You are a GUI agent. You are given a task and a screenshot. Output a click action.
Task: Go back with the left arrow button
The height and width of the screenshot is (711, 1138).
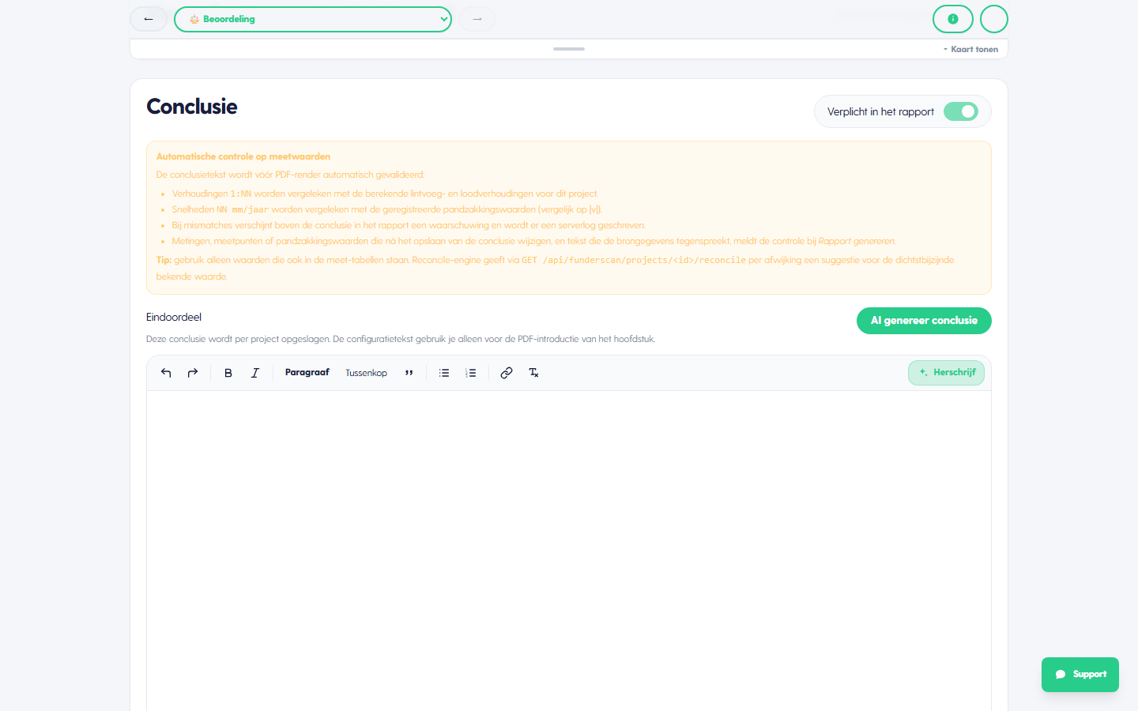coord(149,19)
